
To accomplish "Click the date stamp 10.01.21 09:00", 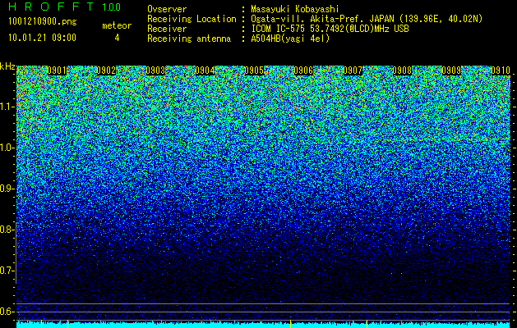I will click(x=42, y=38).
